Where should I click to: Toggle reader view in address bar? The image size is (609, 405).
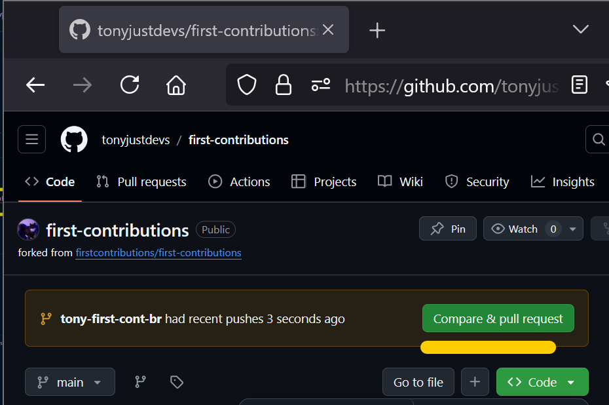click(x=579, y=85)
